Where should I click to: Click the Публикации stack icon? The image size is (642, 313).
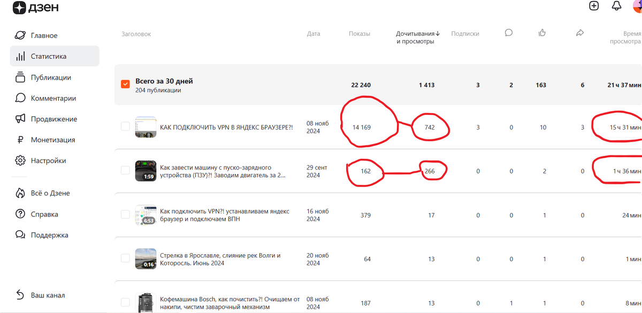tap(20, 77)
